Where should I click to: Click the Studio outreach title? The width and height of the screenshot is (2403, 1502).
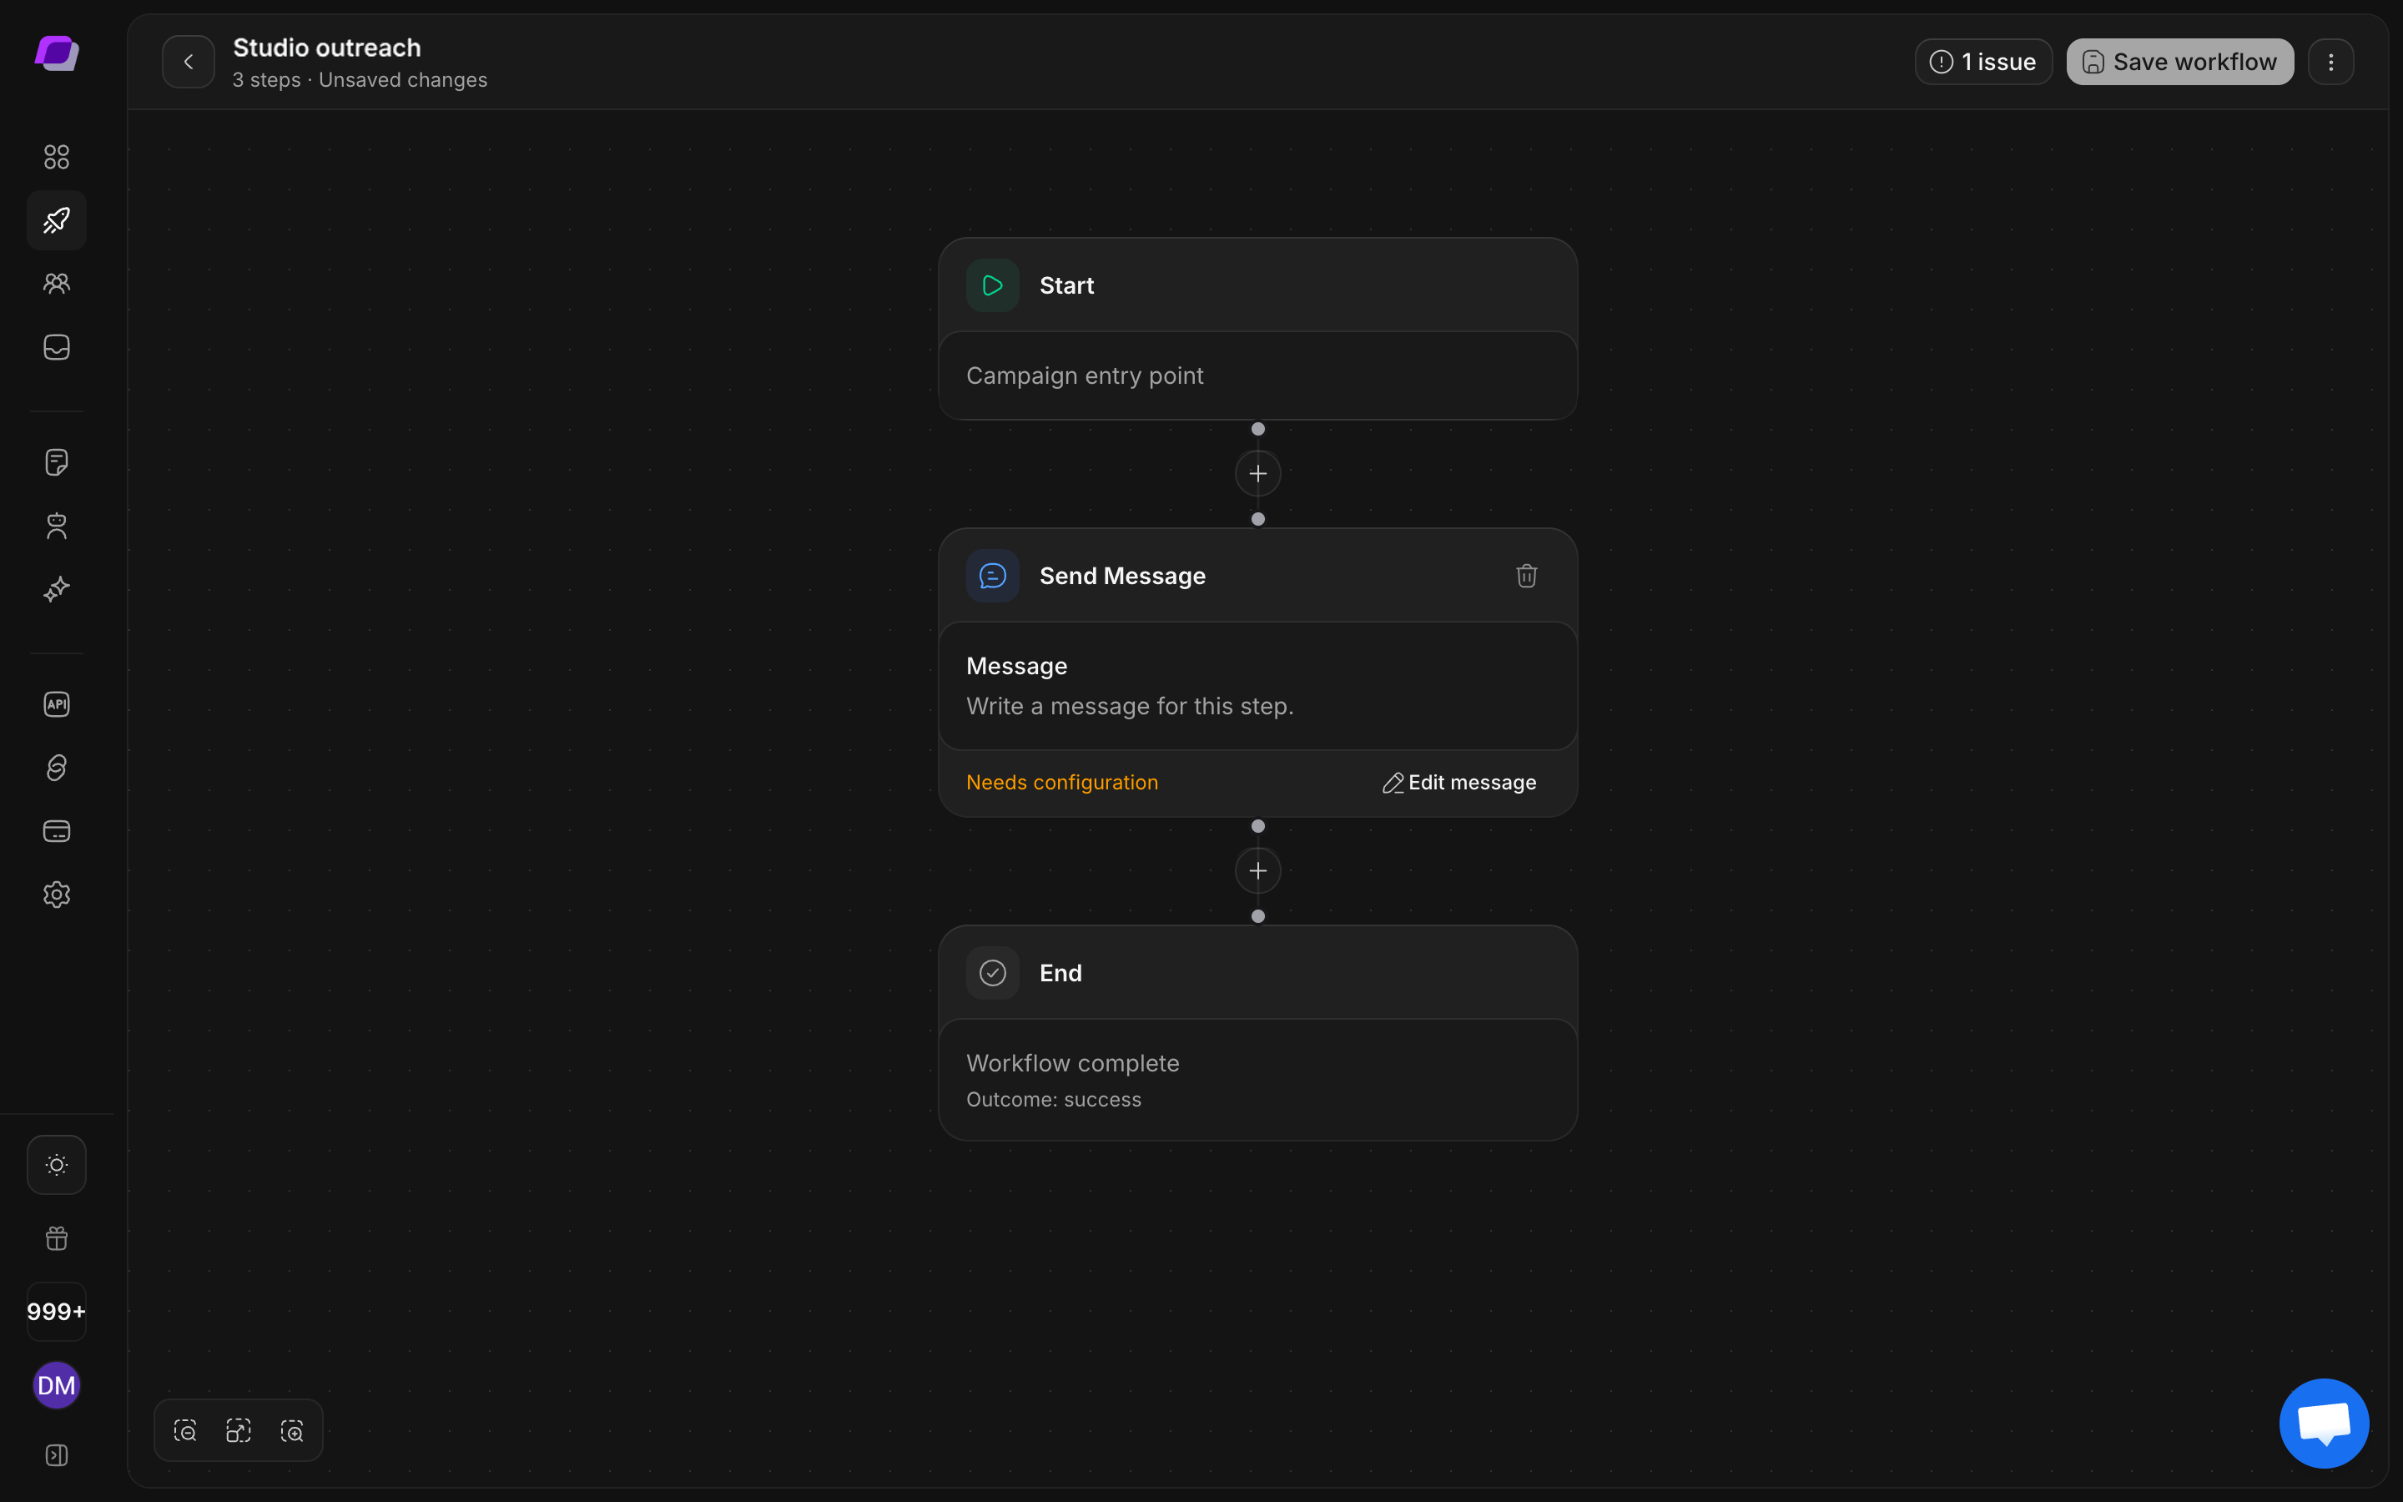pyautogui.click(x=327, y=48)
